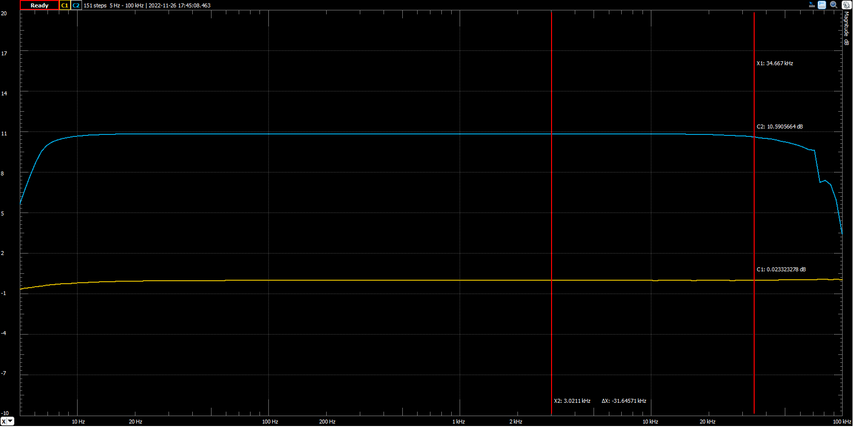This screenshot has width=854, height=427.
Task: Click the 2022-11-26 timestamp text
Action: (179, 5)
